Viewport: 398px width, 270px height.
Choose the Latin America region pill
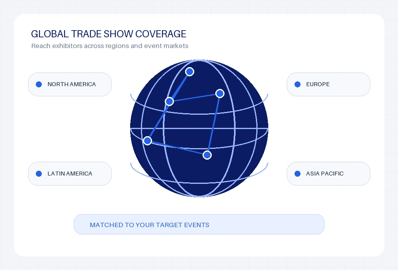[x=70, y=174]
